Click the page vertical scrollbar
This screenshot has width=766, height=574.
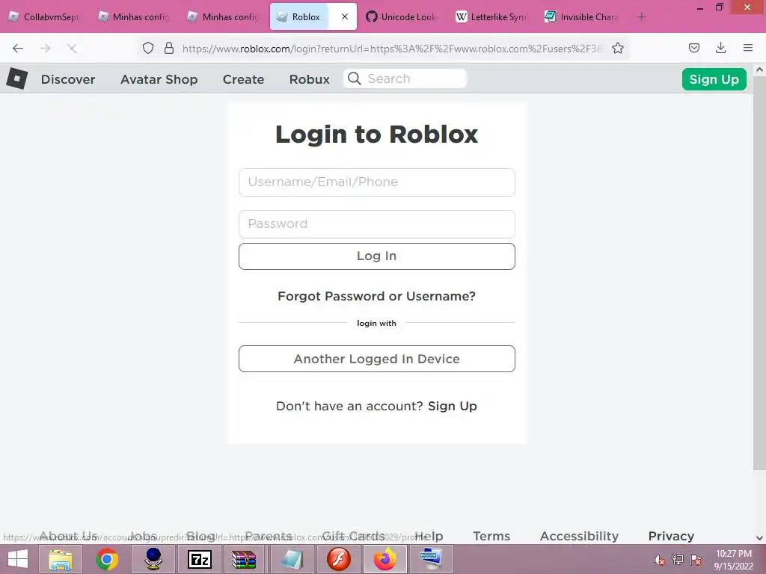click(759, 274)
